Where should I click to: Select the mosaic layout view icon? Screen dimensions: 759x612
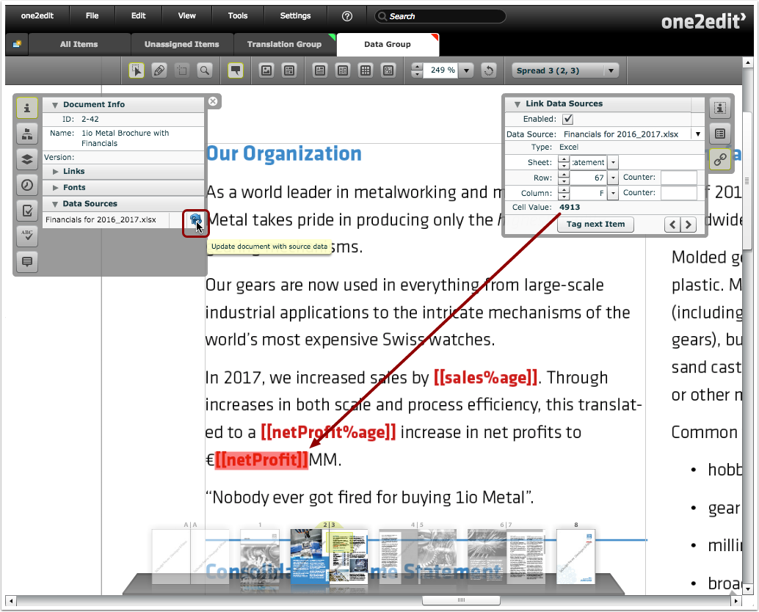388,70
